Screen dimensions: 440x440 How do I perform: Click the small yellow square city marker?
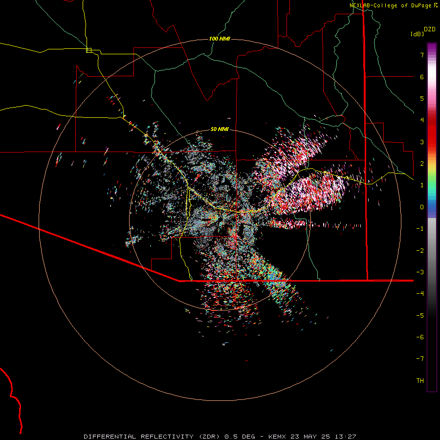(88, 50)
